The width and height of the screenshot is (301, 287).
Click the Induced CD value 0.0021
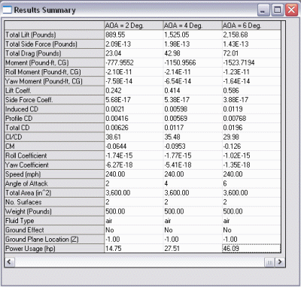tap(134, 109)
